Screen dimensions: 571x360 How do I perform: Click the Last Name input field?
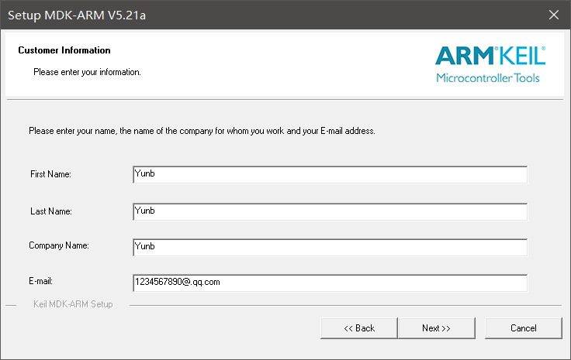[330, 212]
